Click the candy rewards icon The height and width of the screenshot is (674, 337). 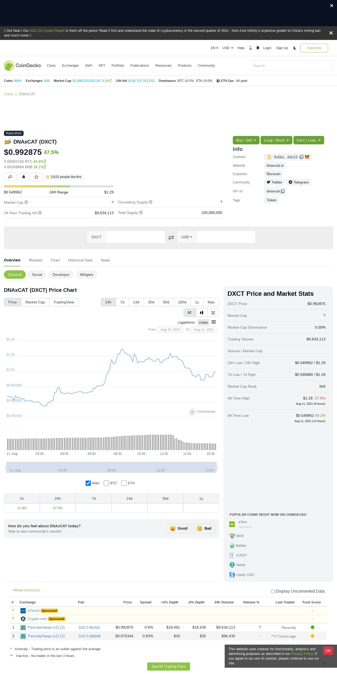tap(250, 48)
